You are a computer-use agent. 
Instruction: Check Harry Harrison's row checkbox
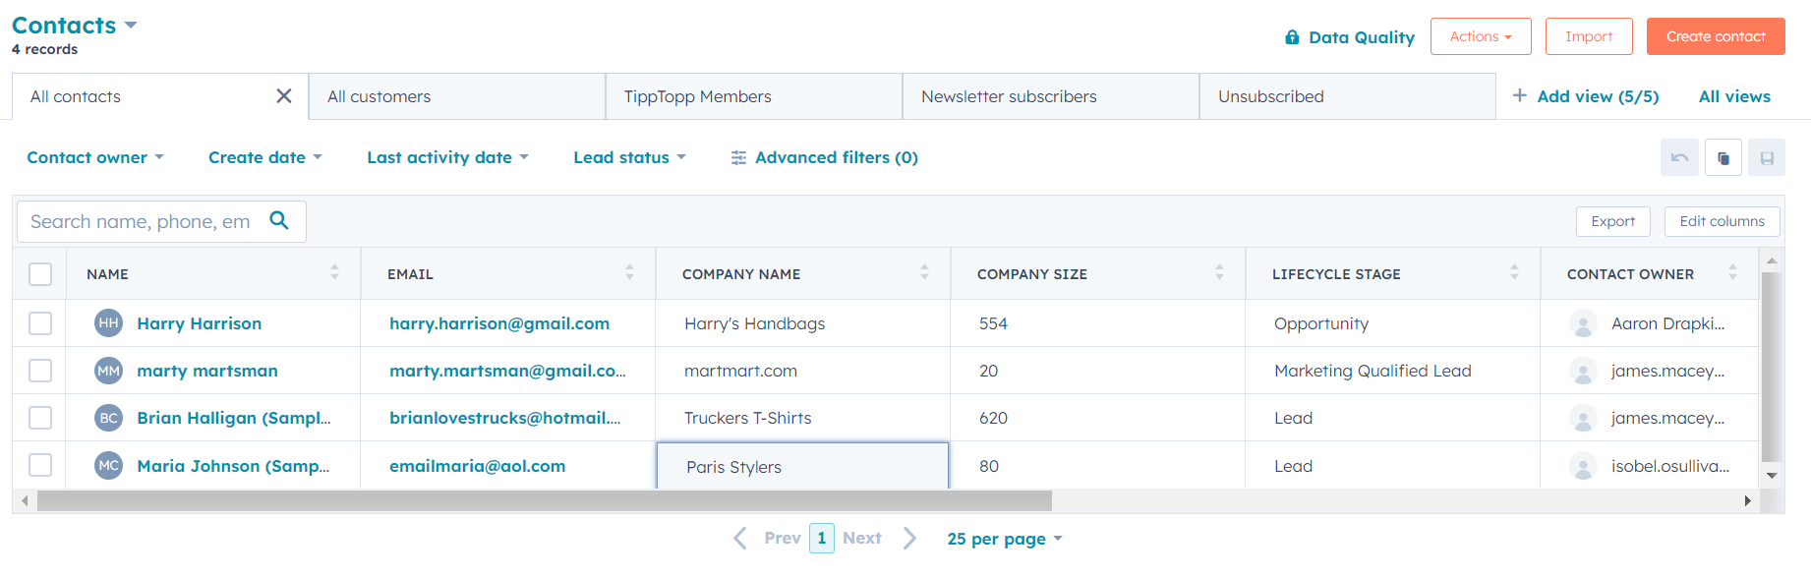click(x=38, y=322)
